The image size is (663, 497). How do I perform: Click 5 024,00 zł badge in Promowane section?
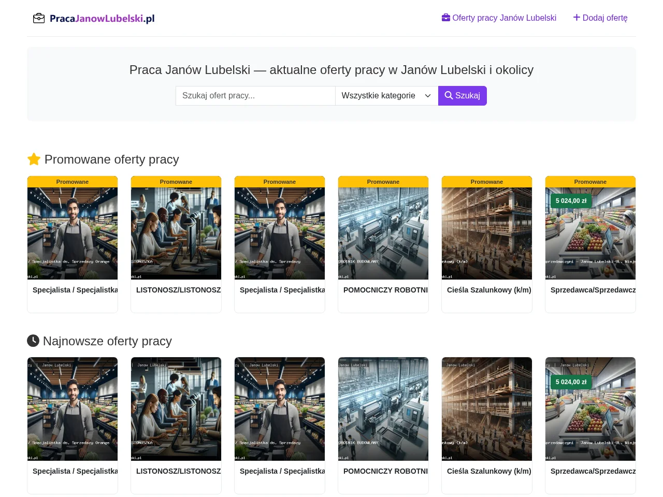571,201
